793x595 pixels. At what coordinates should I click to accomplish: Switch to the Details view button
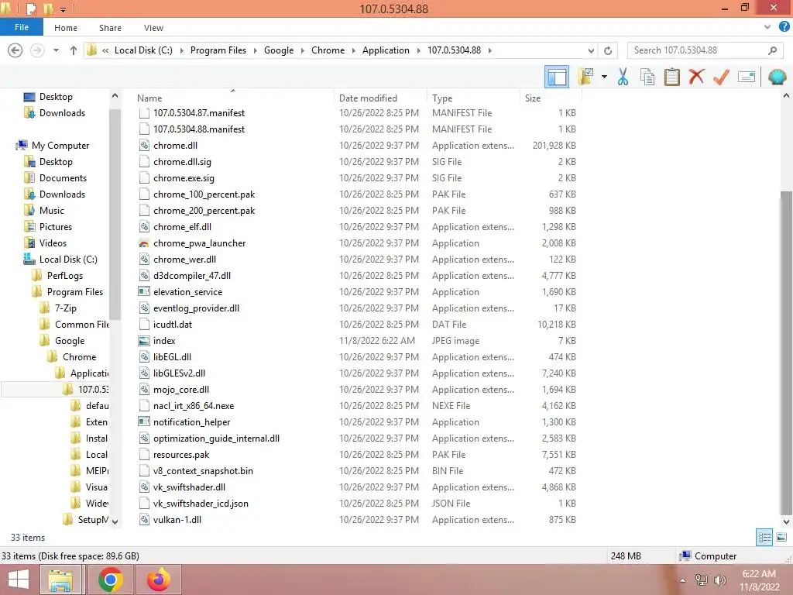tap(764, 537)
